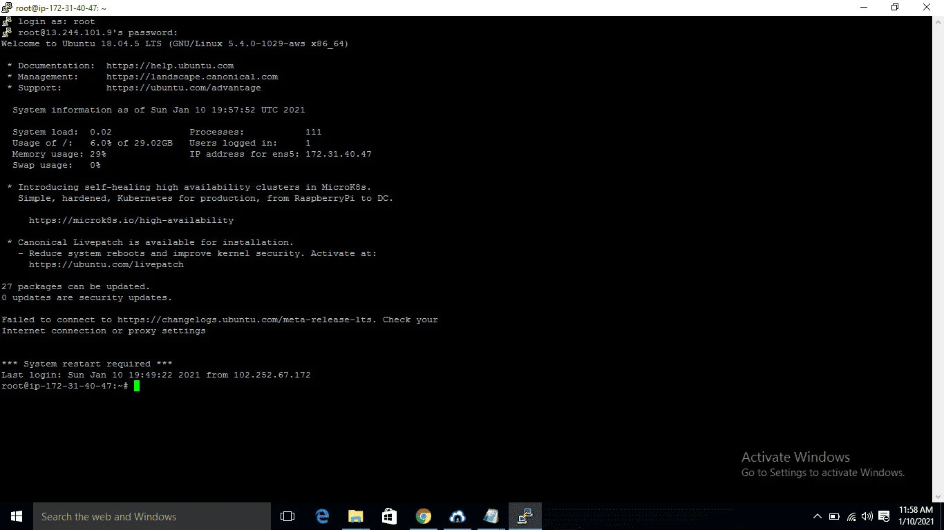Screen dimensions: 944x530
Task: Restore down the PuTTY window
Action: pos(895,8)
